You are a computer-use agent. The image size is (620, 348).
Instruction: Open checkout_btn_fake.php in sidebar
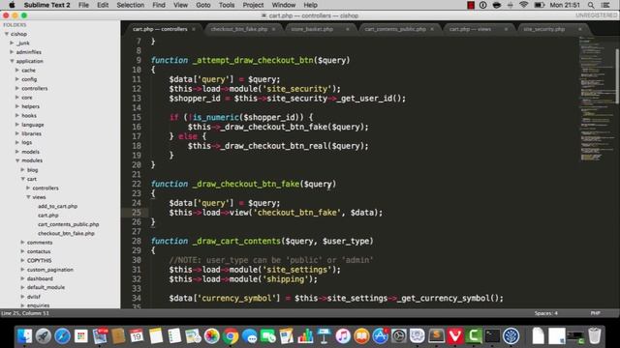66,234
